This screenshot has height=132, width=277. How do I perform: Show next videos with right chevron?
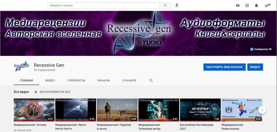(x=262, y=110)
